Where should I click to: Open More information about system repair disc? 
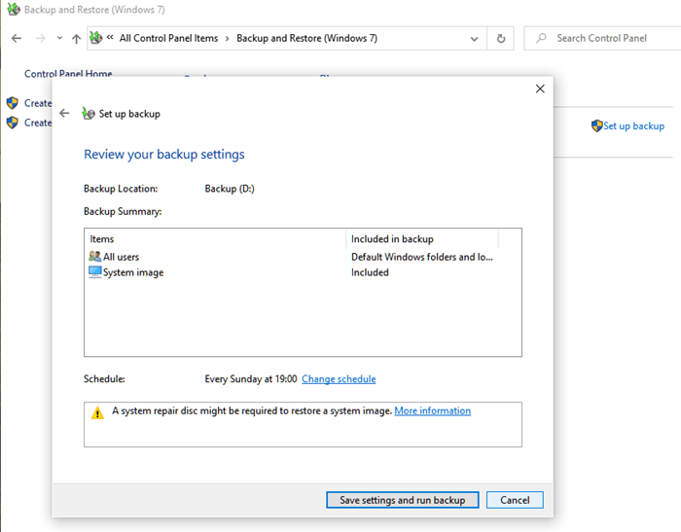point(433,410)
